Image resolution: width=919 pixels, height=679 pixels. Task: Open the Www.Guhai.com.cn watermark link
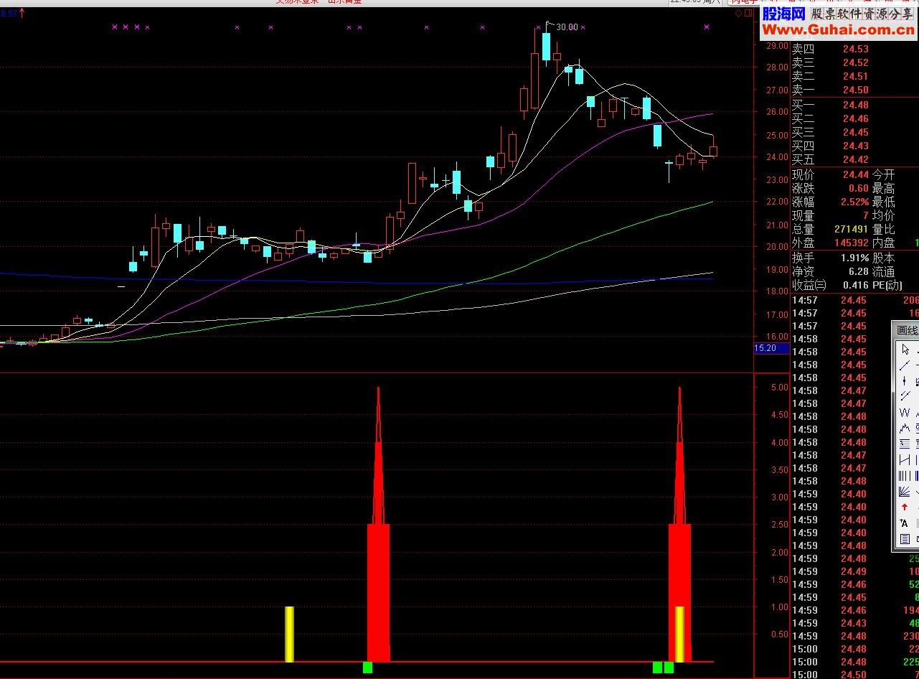click(839, 29)
